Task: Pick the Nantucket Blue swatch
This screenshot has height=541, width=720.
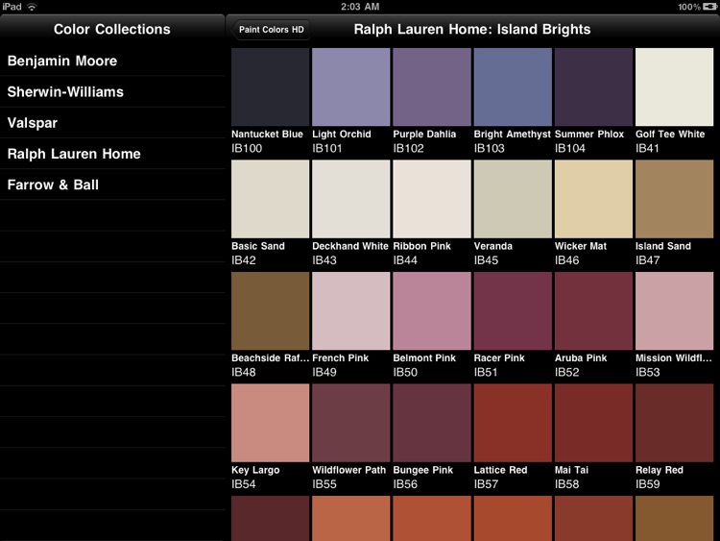Action: (271, 86)
